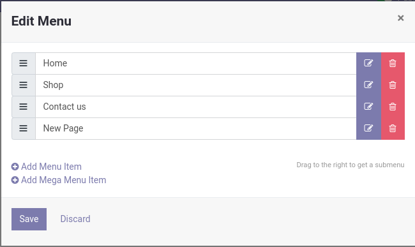Image resolution: width=415 pixels, height=247 pixels.
Task: Edit the Contact us menu item
Action: pos(368,107)
